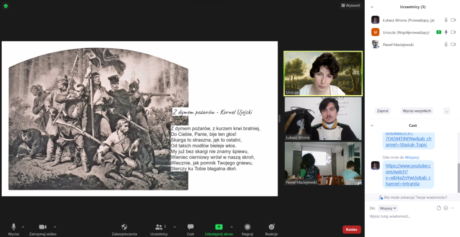Open the emoji picker in chat
460x237 pixels.
pos(446,208)
